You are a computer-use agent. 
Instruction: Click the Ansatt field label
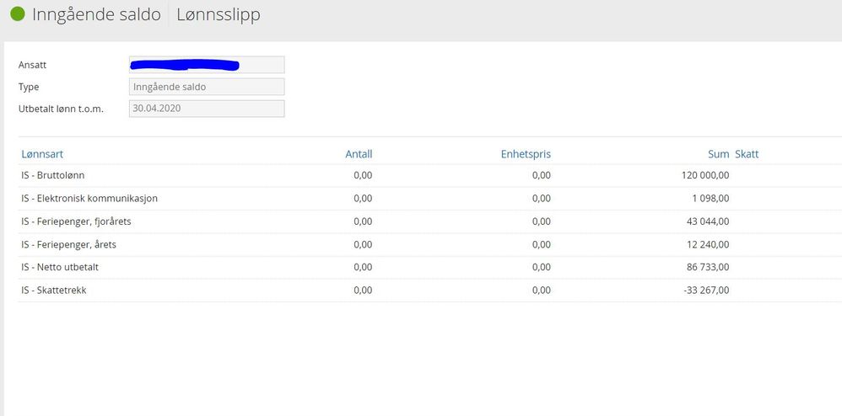33,65
